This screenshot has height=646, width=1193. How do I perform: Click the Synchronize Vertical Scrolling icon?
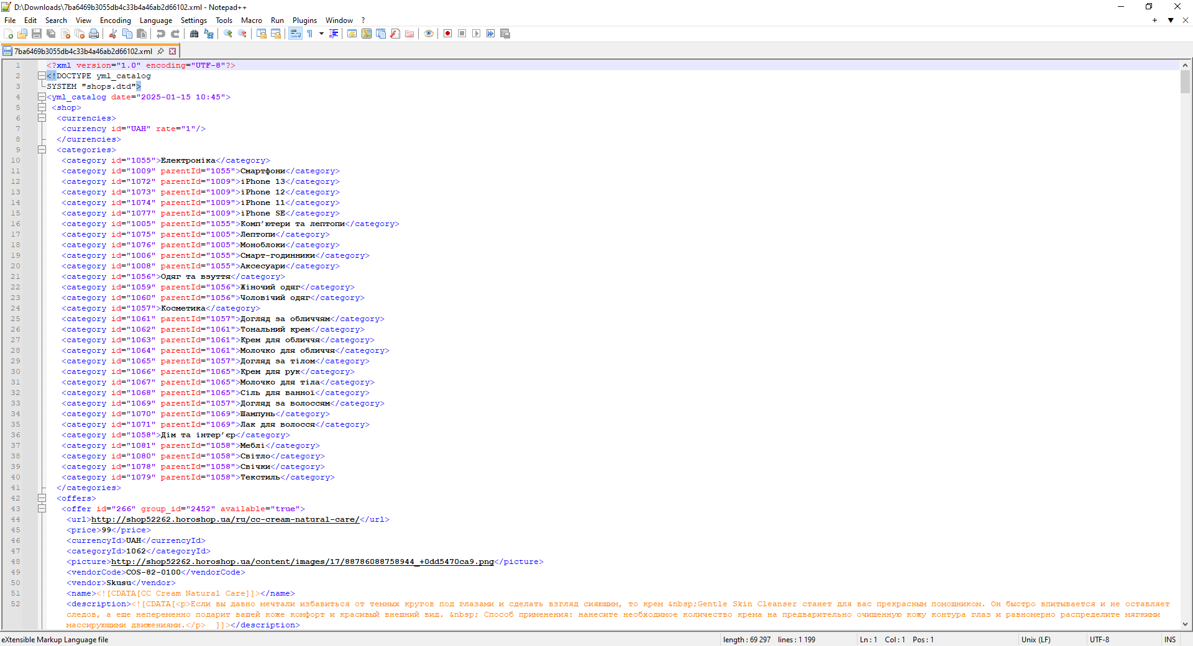(x=262, y=34)
